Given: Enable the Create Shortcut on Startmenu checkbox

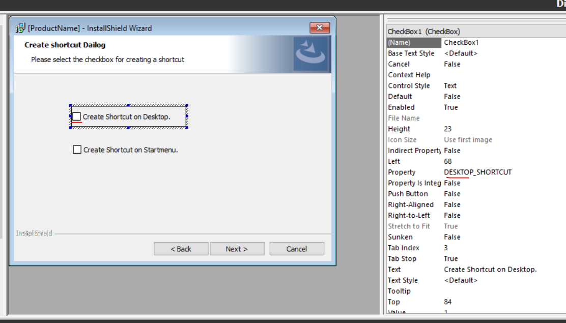Looking at the screenshot, I should click(77, 150).
